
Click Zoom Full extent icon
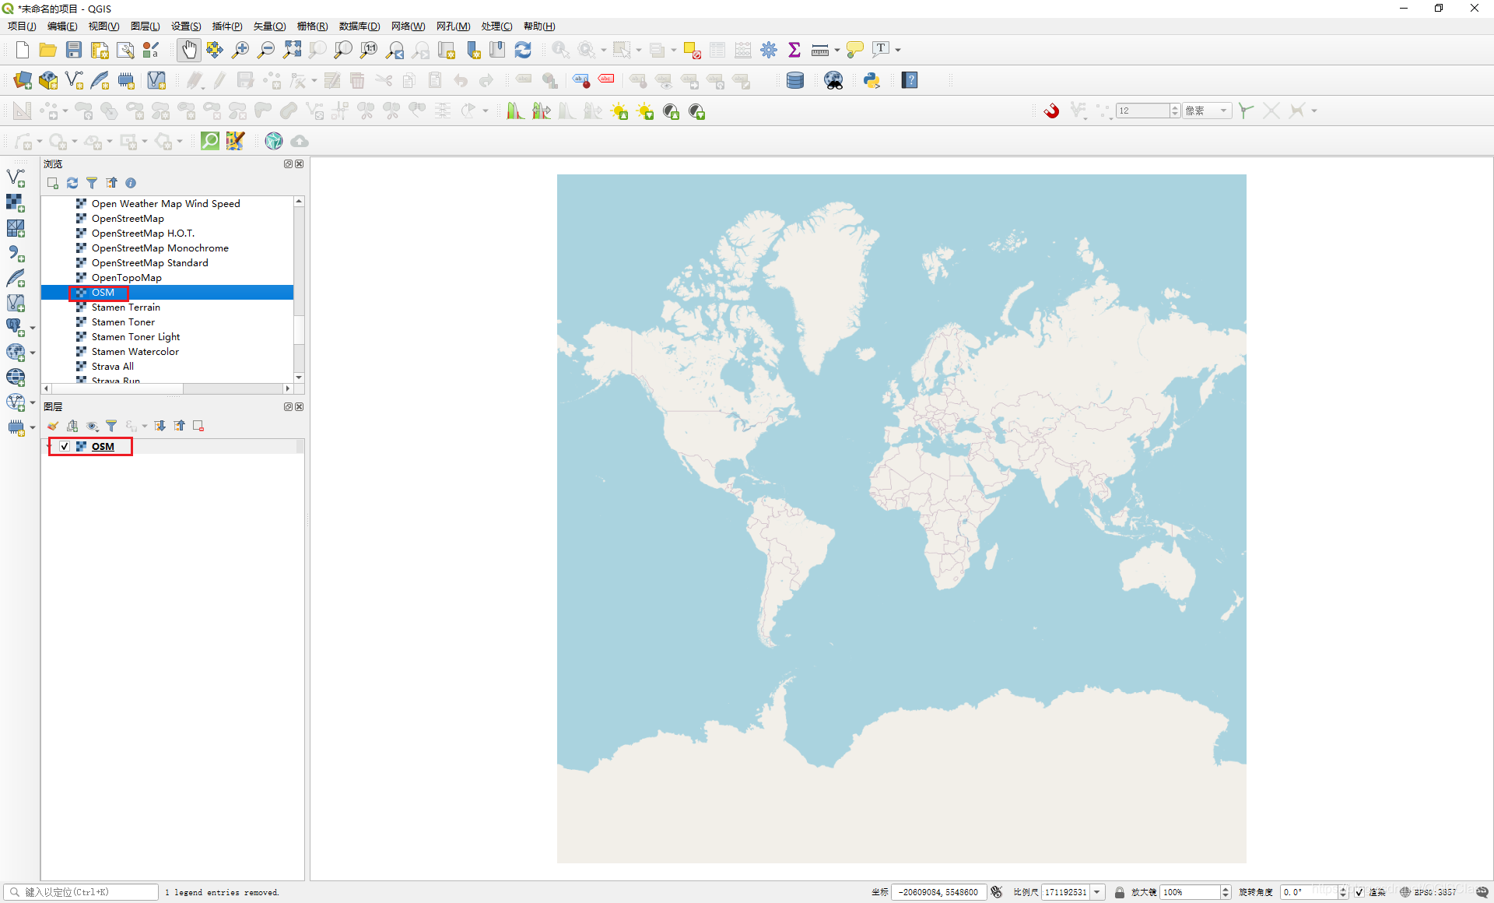[292, 50]
